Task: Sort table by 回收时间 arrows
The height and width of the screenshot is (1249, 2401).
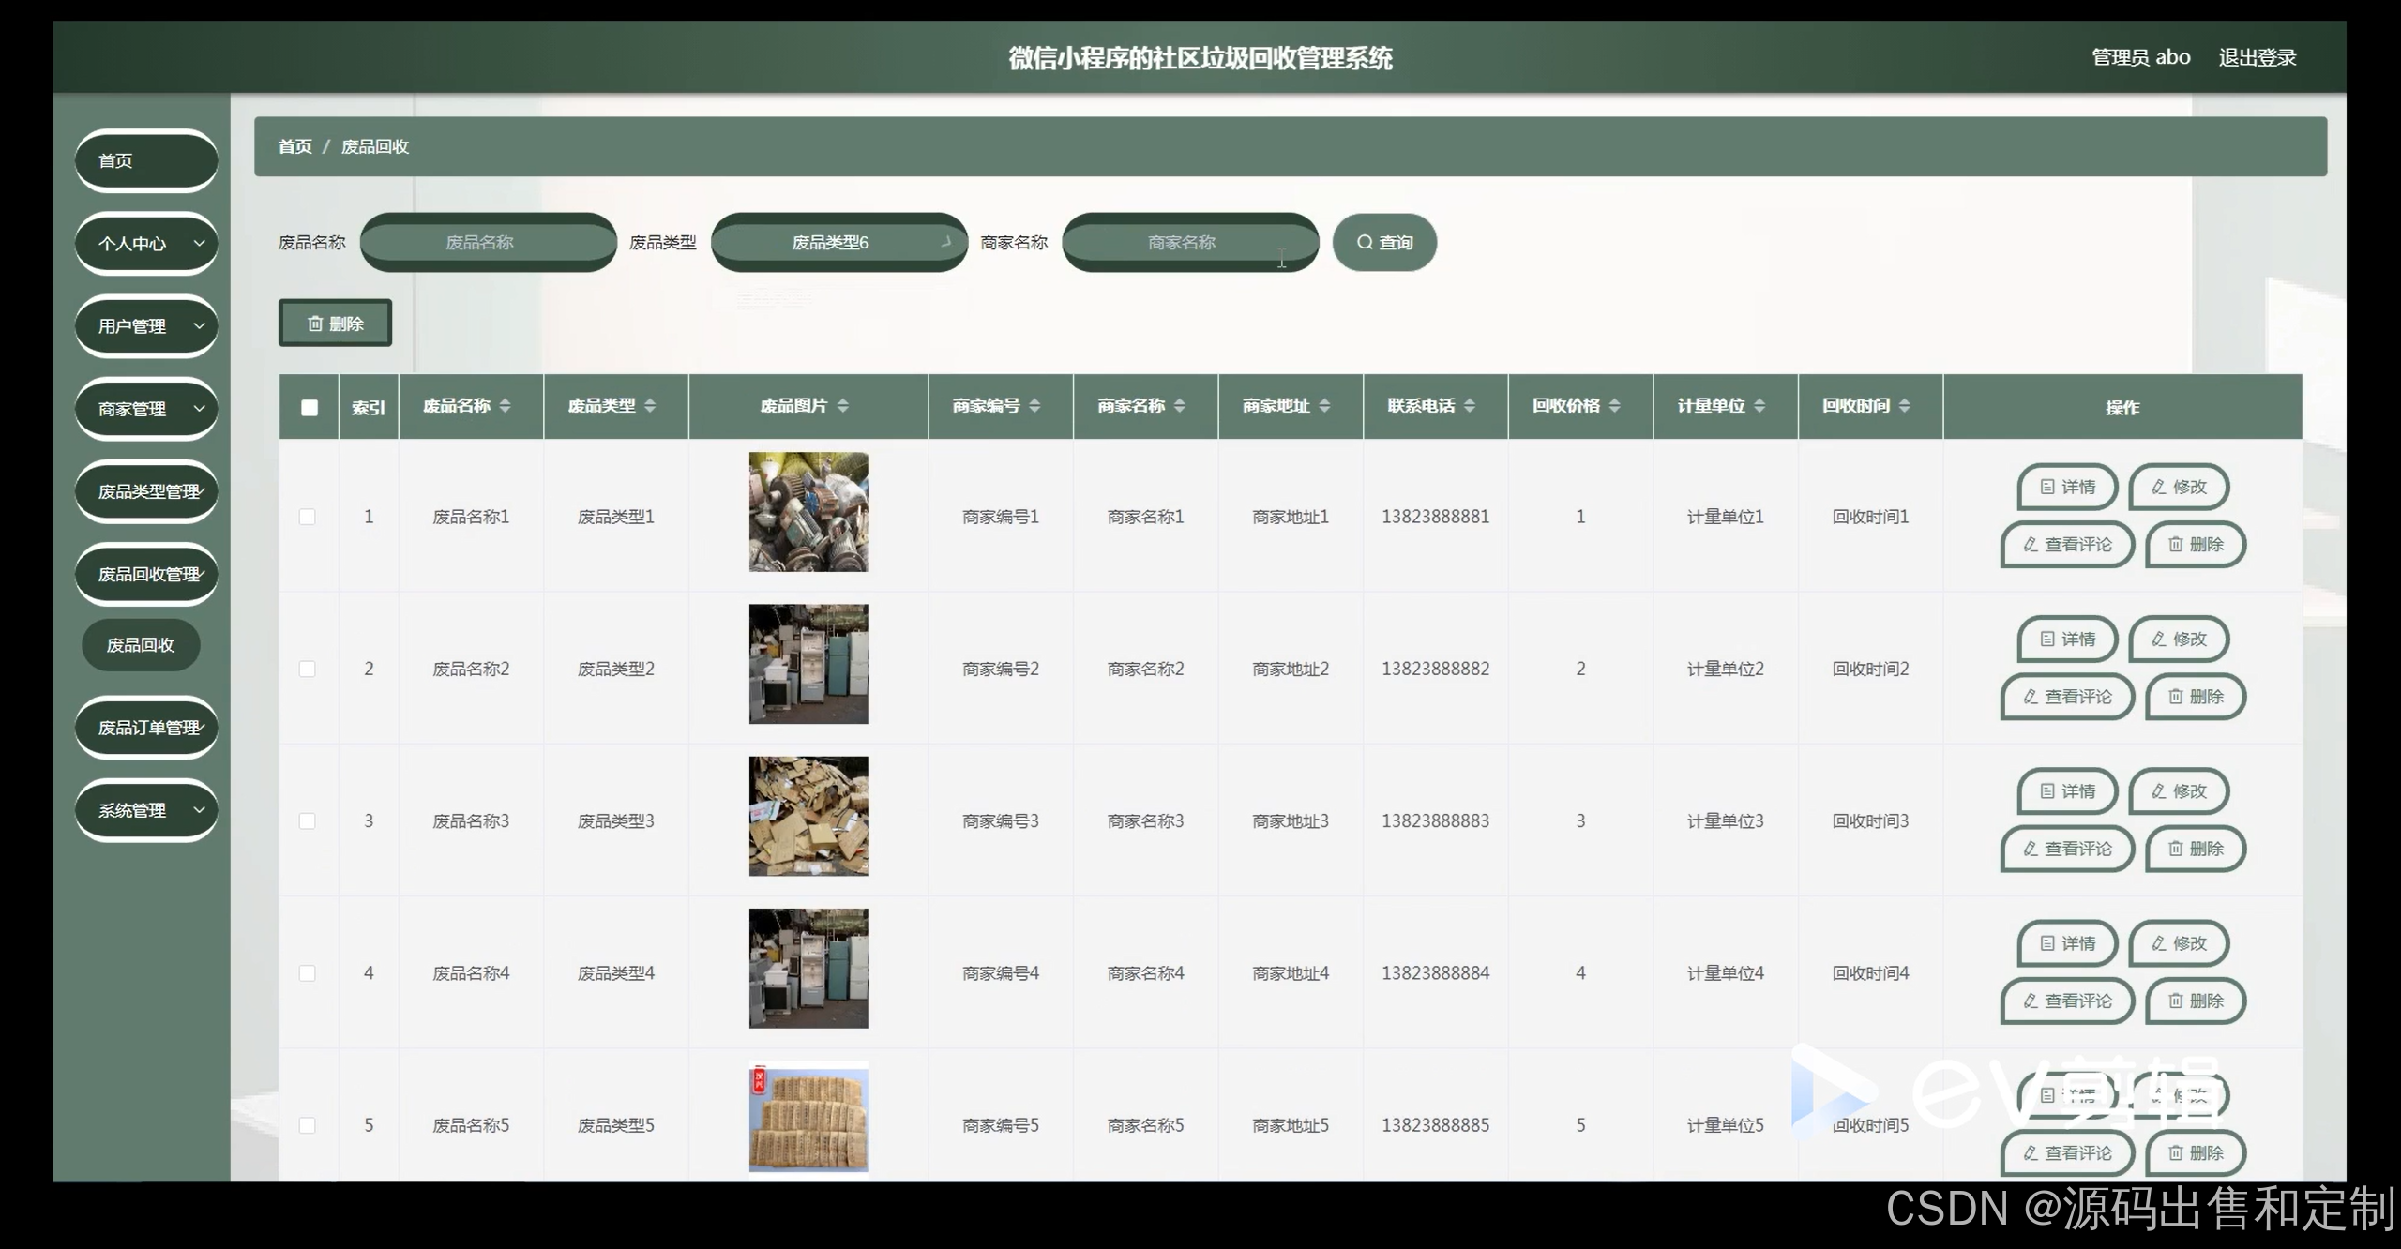Action: pyautogui.click(x=1905, y=406)
